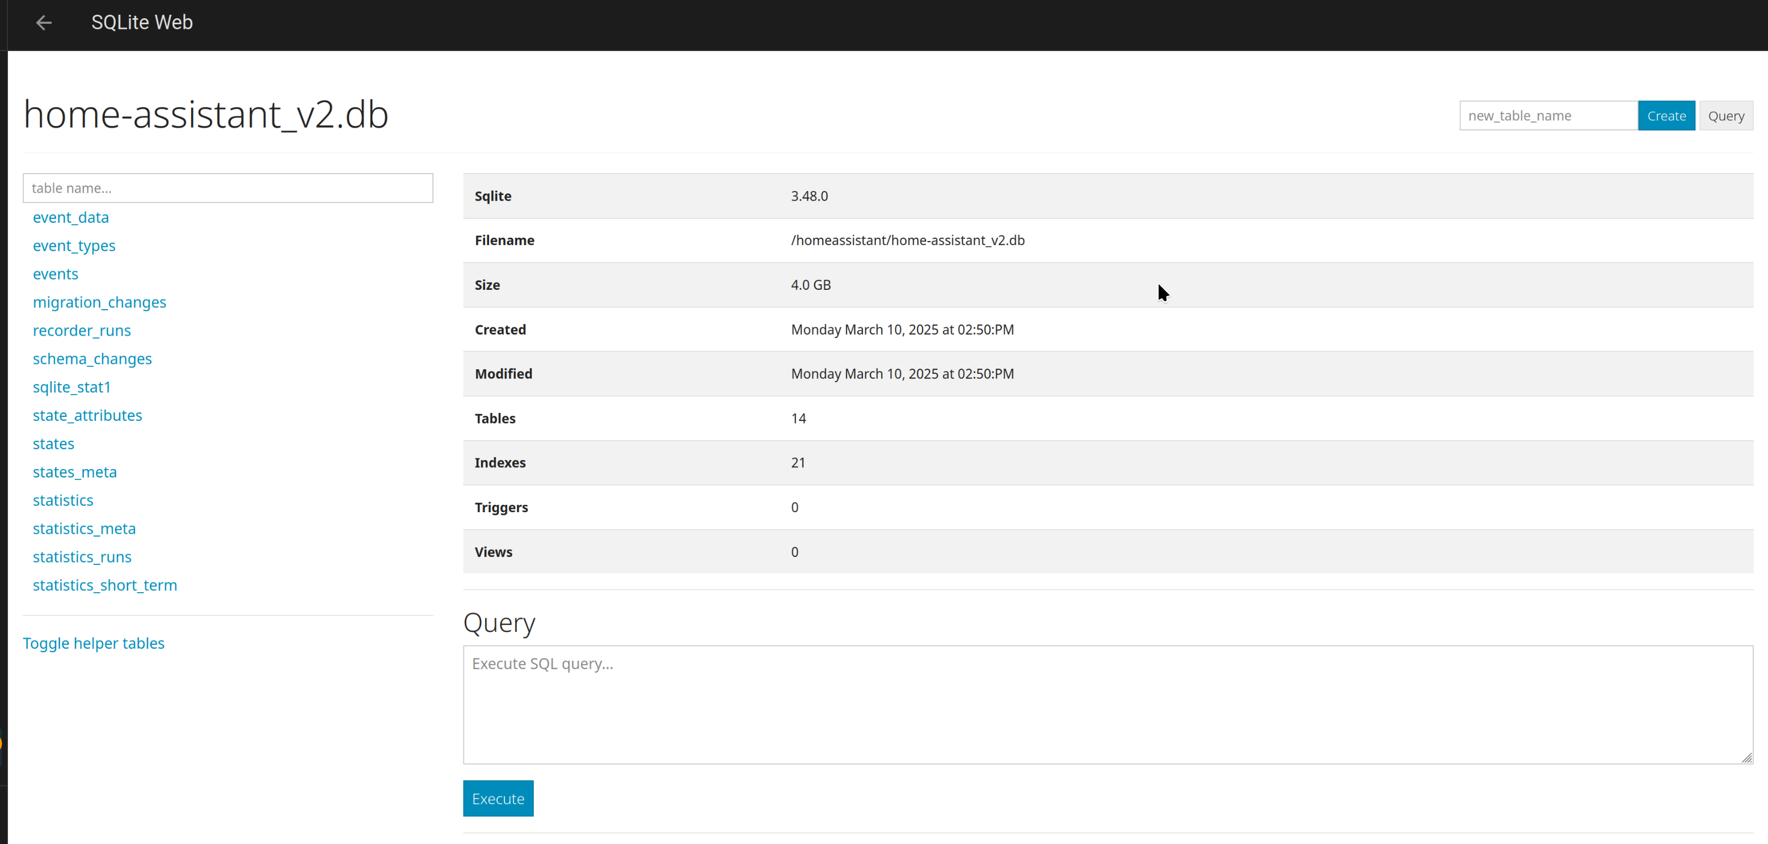Click the Created row label
1768x844 pixels.
500,330
